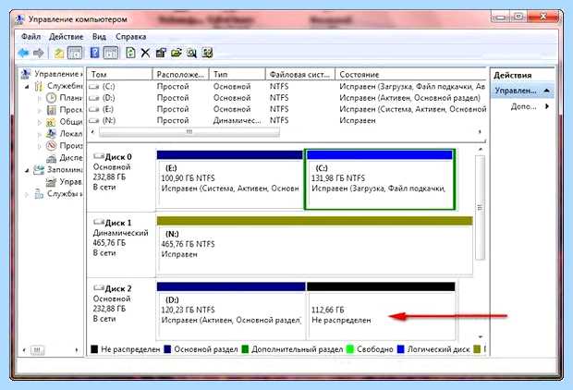The width and height of the screenshot is (573, 390).
Task: Click the Службы и приложения icon
Action: pos(39,194)
